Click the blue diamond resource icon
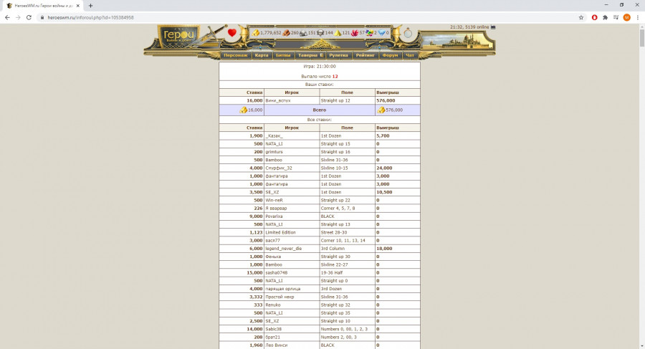This screenshot has height=349, width=645. (381, 32)
